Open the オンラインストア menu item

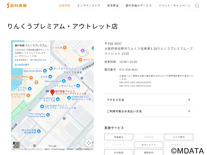point(88,5)
